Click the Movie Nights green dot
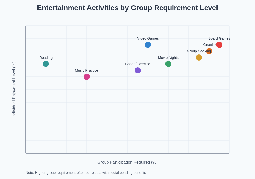This screenshot has height=179, width=255. coord(168,64)
